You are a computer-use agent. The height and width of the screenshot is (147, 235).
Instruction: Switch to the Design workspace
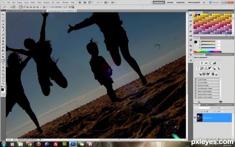pyautogui.click(x=170, y=2)
